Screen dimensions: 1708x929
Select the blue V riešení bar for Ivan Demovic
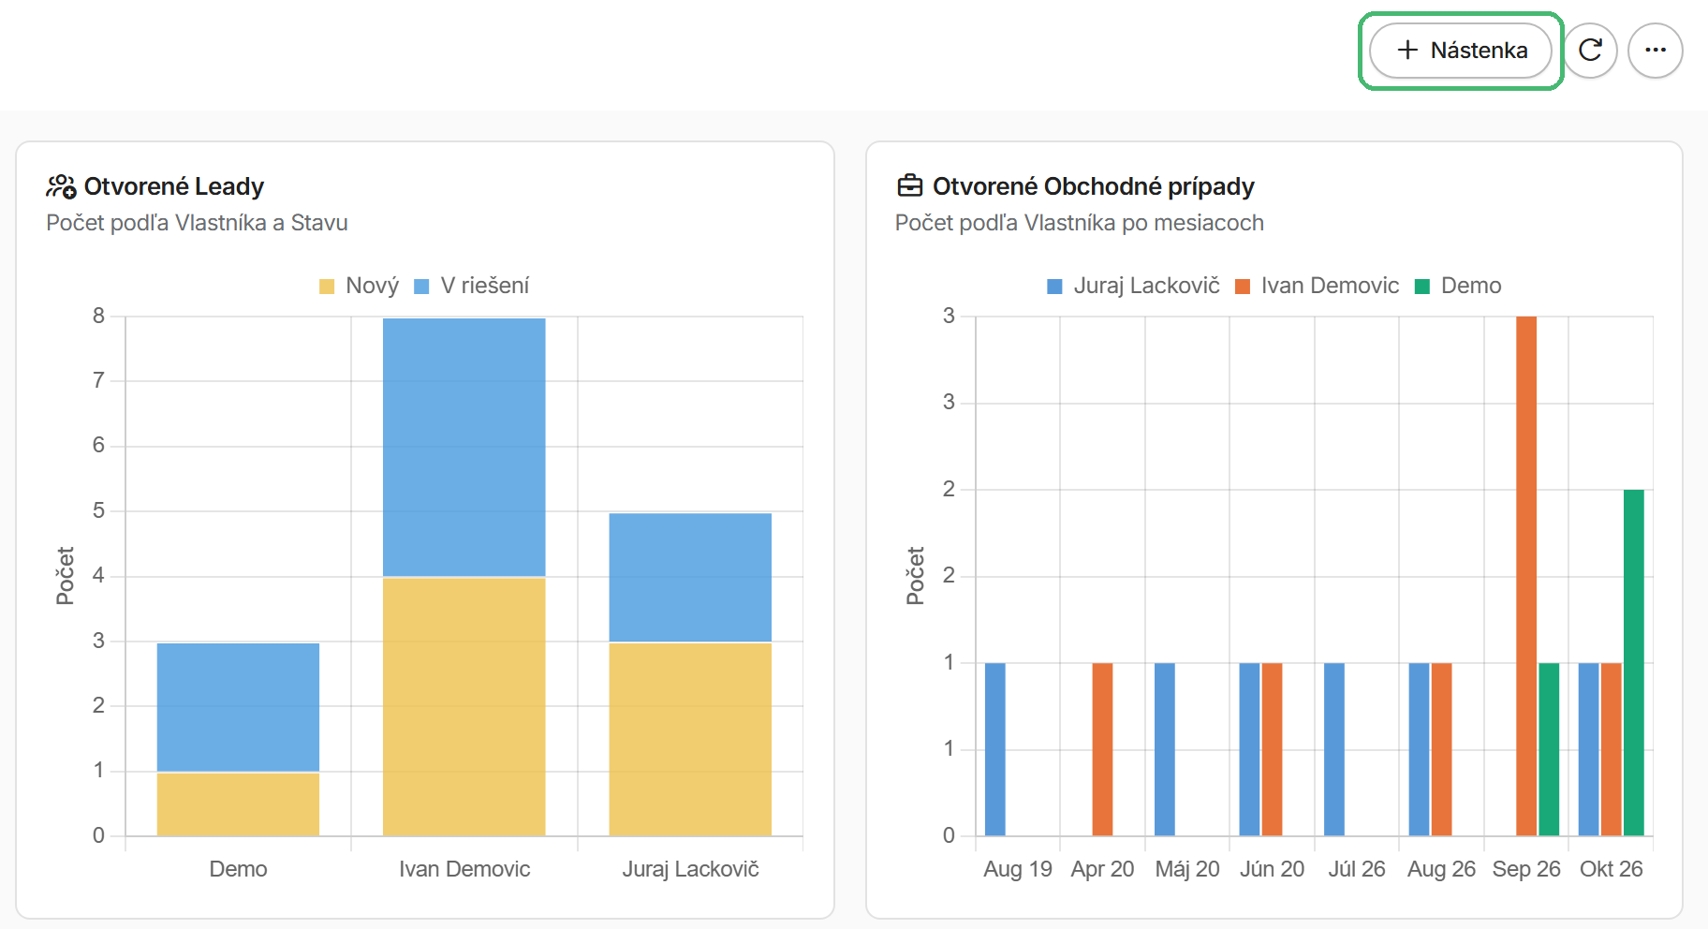point(464,448)
